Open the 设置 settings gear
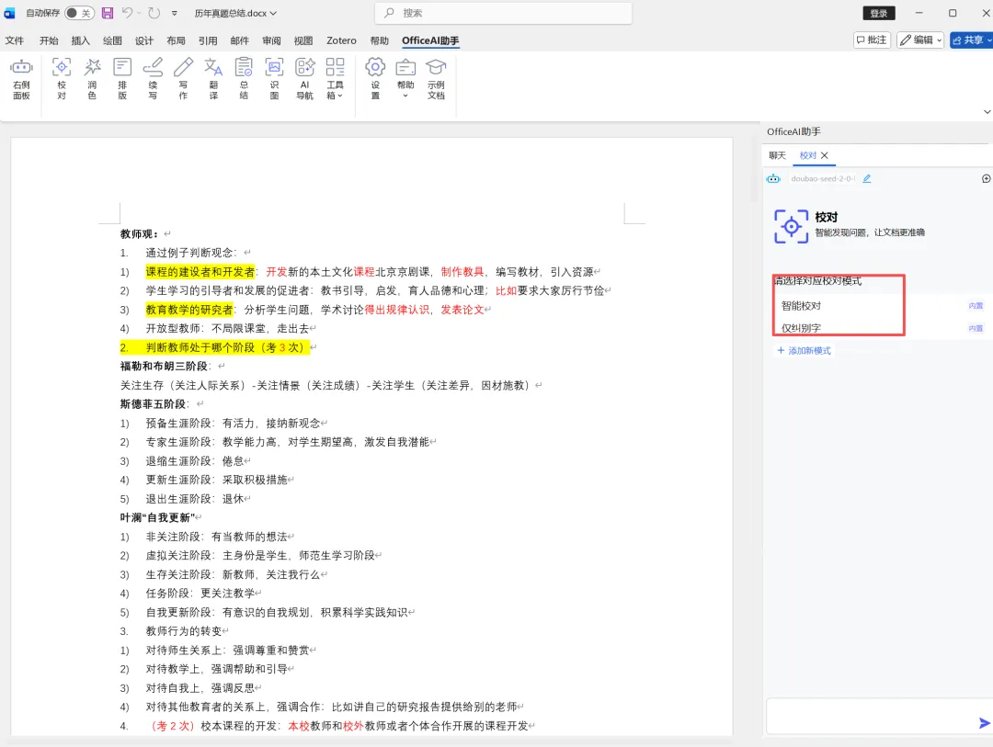The height and width of the screenshot is (747, 993). pyautogui.click(x=375, y=79)
